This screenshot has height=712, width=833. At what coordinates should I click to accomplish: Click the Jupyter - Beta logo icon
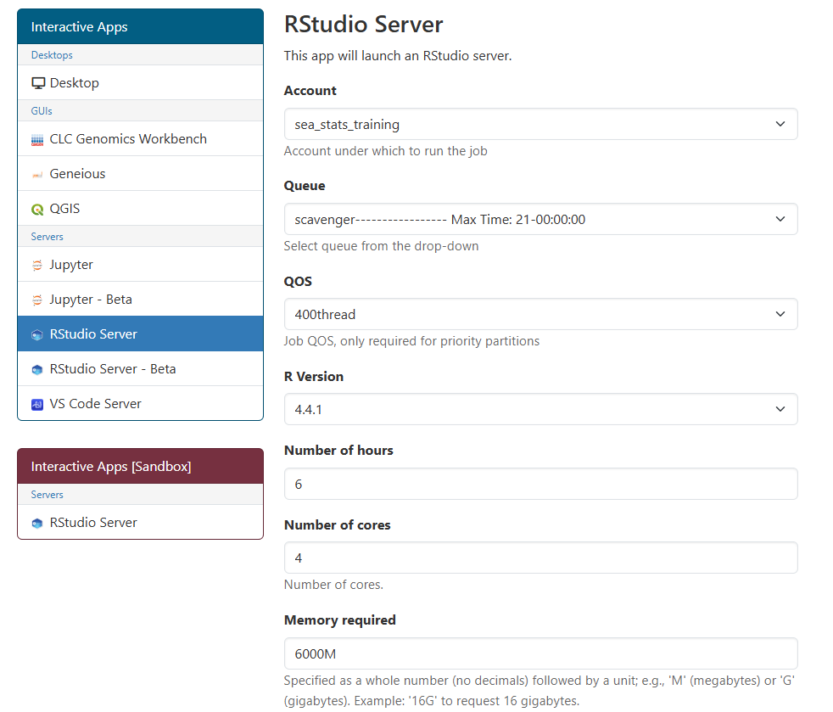click(x=37, y=300)
